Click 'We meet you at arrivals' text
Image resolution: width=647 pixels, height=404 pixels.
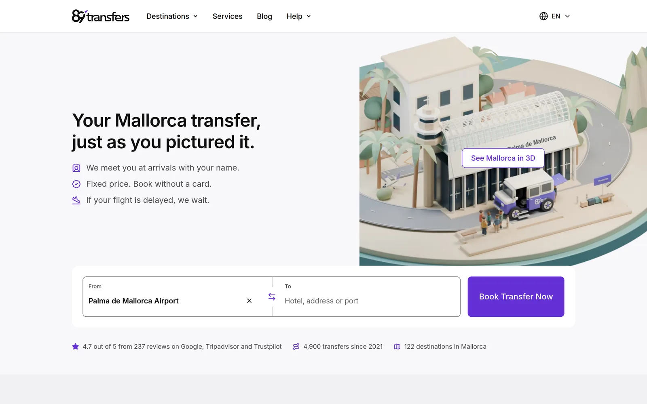coord(163,168)
